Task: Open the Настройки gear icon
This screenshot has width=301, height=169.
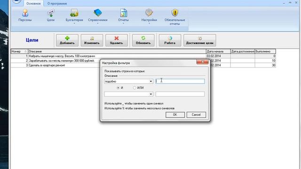Action: (149, 13)
